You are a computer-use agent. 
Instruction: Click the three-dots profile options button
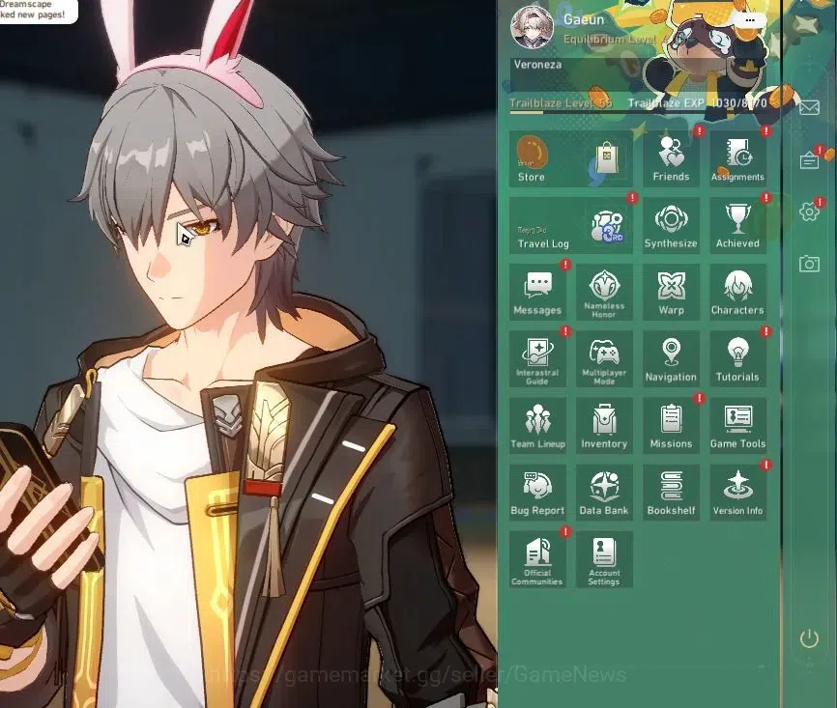pyautogui.click(x=750, y=20)
